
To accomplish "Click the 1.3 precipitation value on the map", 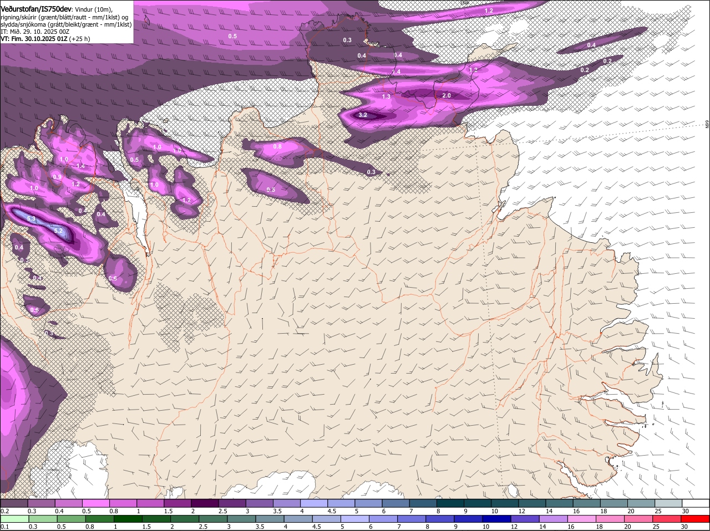I will [x=386, y=96].
